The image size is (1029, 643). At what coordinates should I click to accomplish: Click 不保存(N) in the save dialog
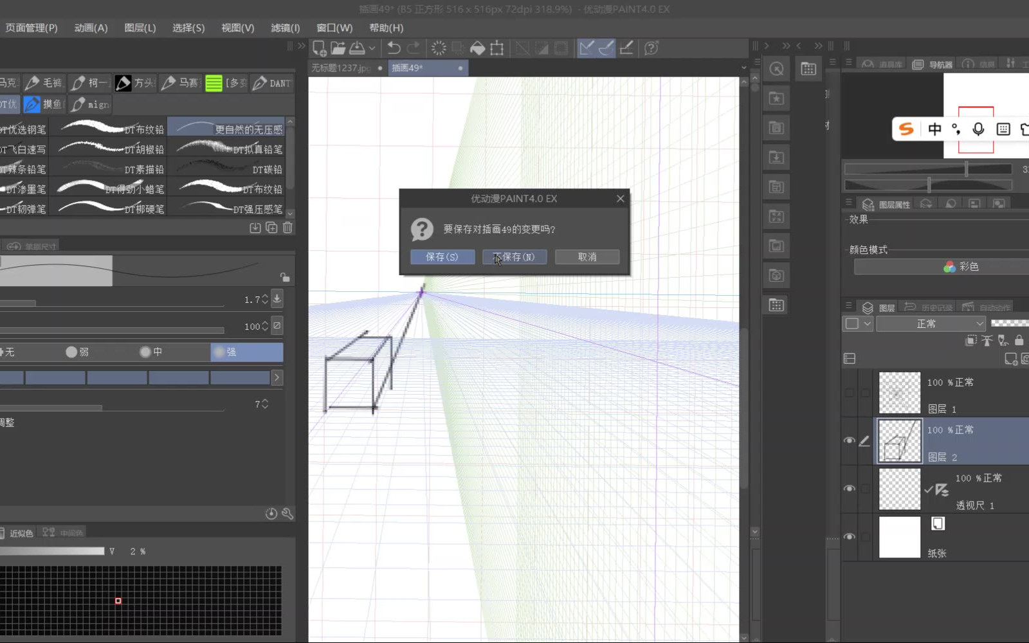coord(514,257)
